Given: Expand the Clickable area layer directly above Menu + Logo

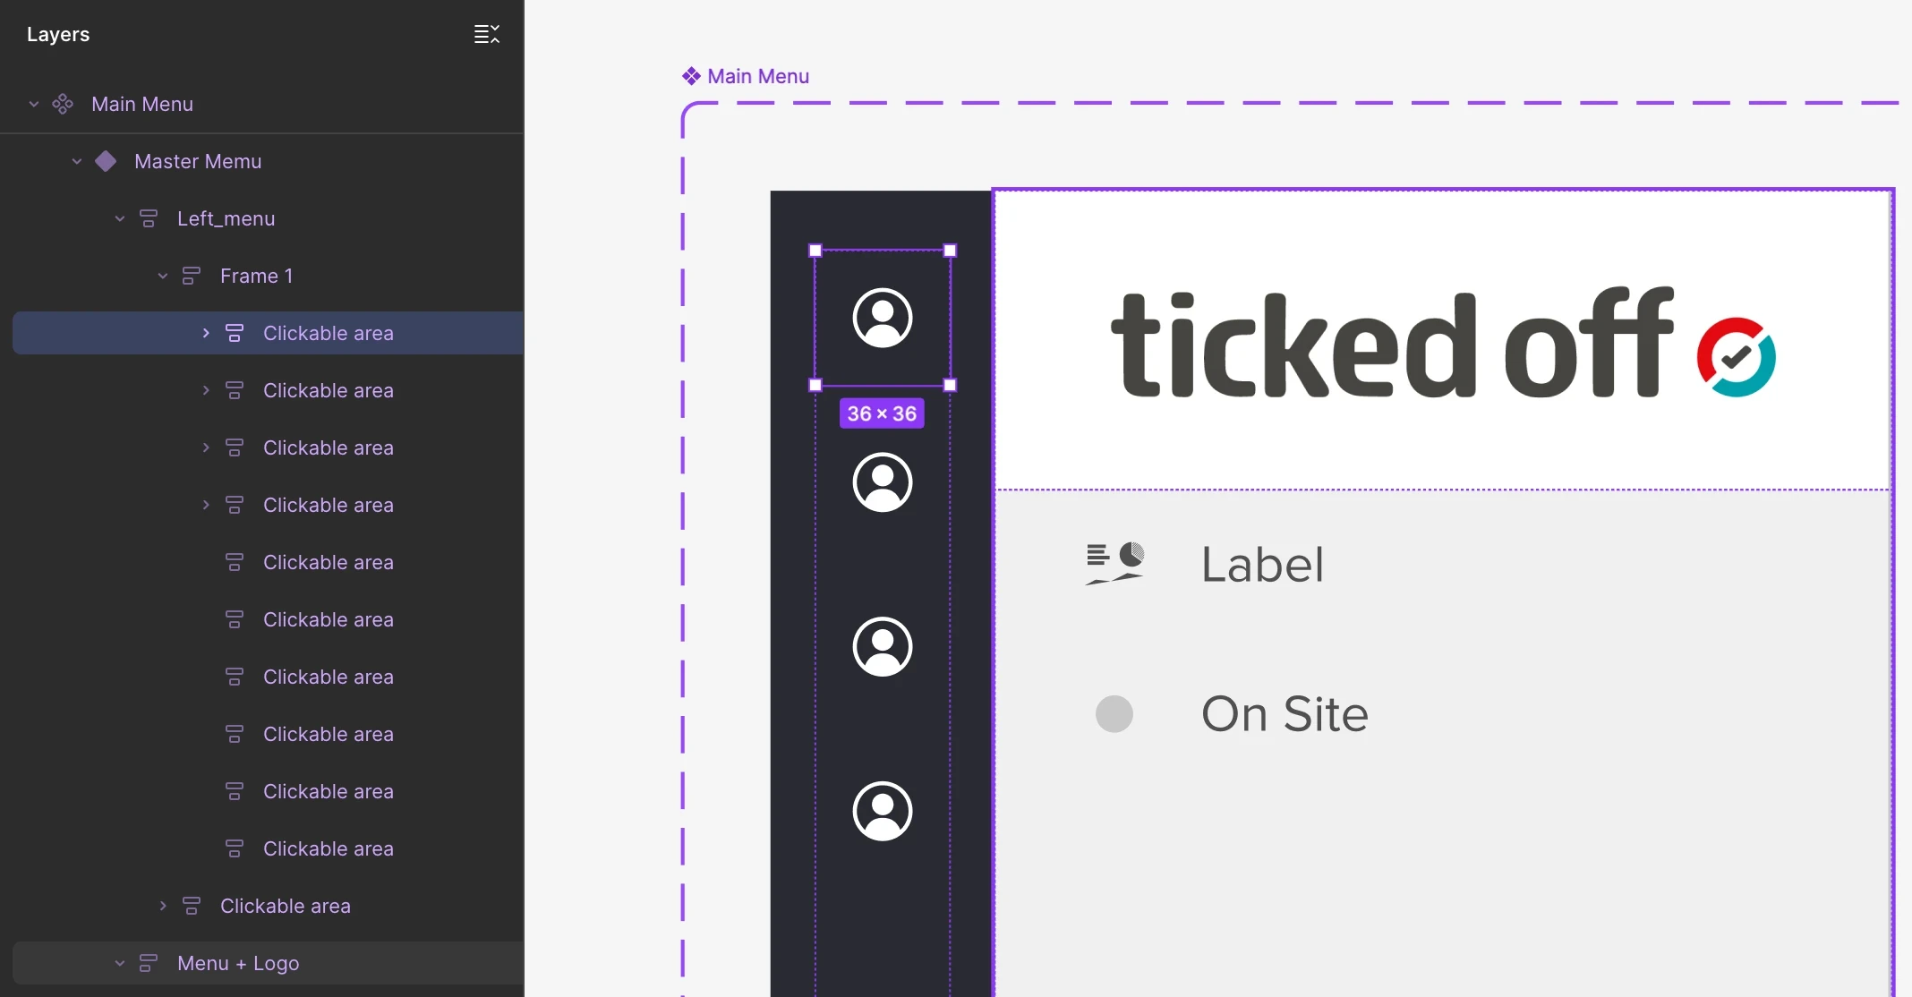Looking at the screenshot, I should pos(163,906).
